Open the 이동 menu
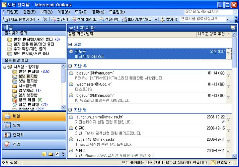This screenshot has width=239, height=167. [x=63, y=12]
